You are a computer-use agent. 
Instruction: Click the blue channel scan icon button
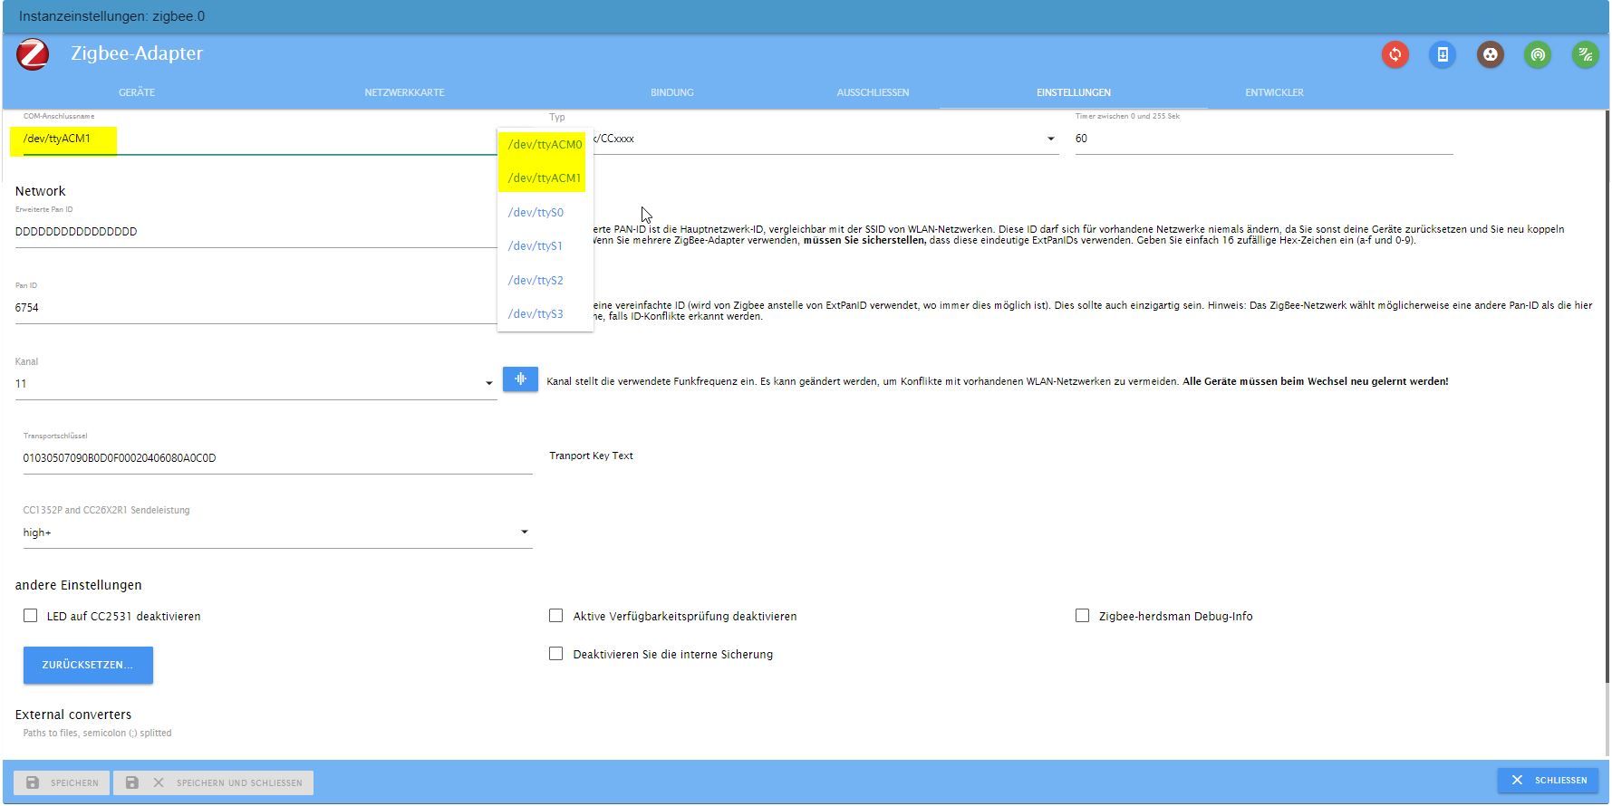click(520, 379)
